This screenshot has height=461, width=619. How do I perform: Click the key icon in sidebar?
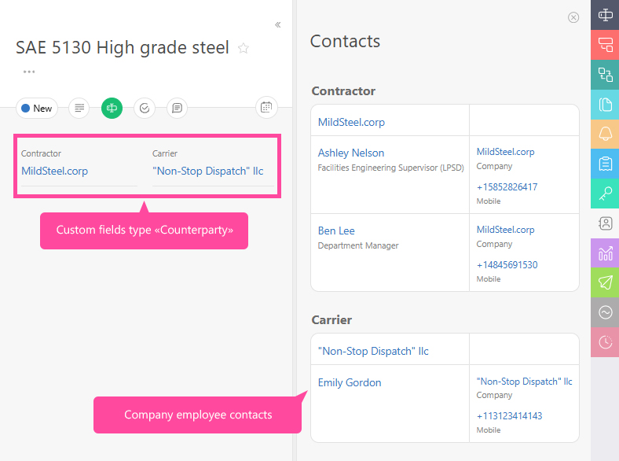point(605,194)
